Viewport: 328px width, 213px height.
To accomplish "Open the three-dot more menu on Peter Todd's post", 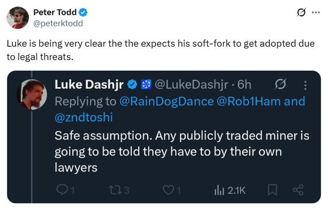I will point(315,13).
